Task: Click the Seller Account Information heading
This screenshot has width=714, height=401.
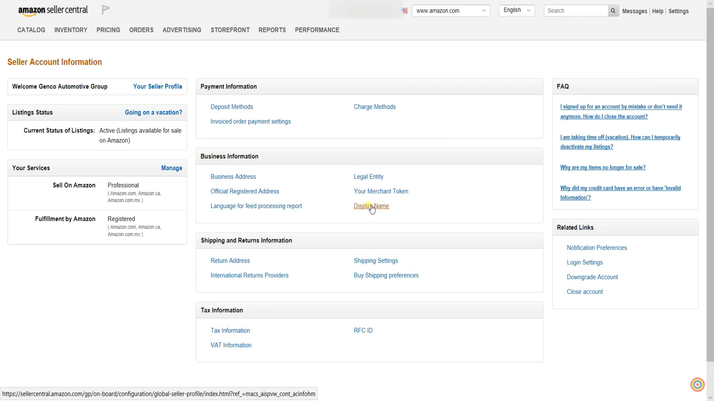Action: click(x=55, y=62)
